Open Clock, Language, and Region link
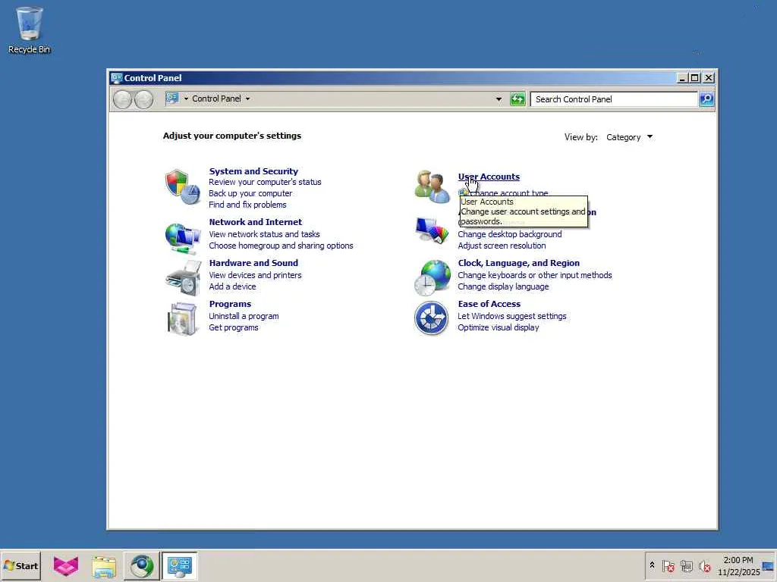Screen dimensions: 777x582 (x=519, y=263)
